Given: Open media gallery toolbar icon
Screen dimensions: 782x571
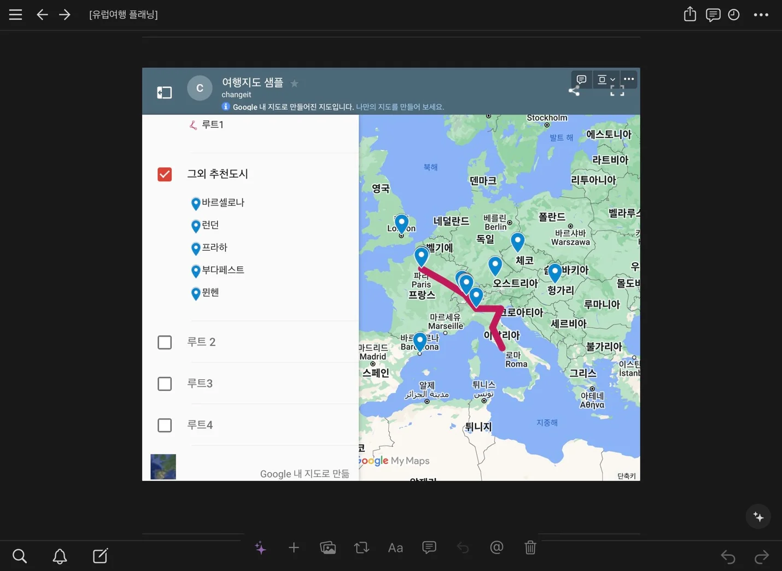Looking at the screenshot, I should 328,548.
